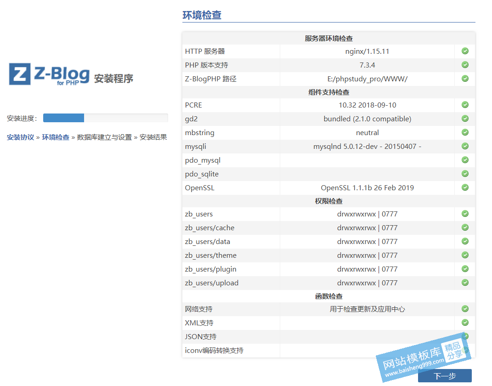Click the 安装结果 step text
Screen dimensions: 492x386
pos(153,137)
